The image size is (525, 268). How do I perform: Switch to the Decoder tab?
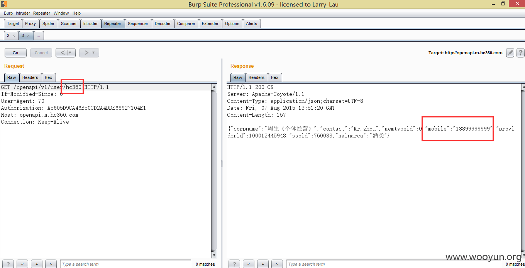[163, 23]
